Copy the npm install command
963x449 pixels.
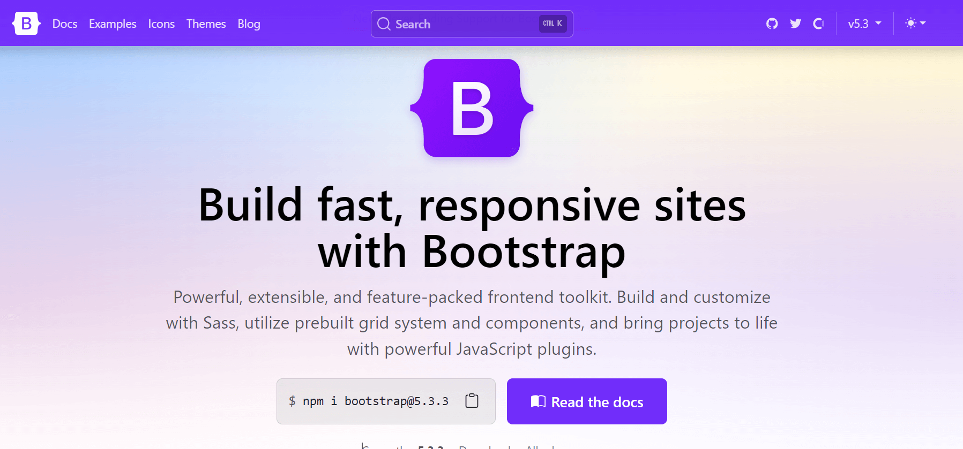click(472, 401)
